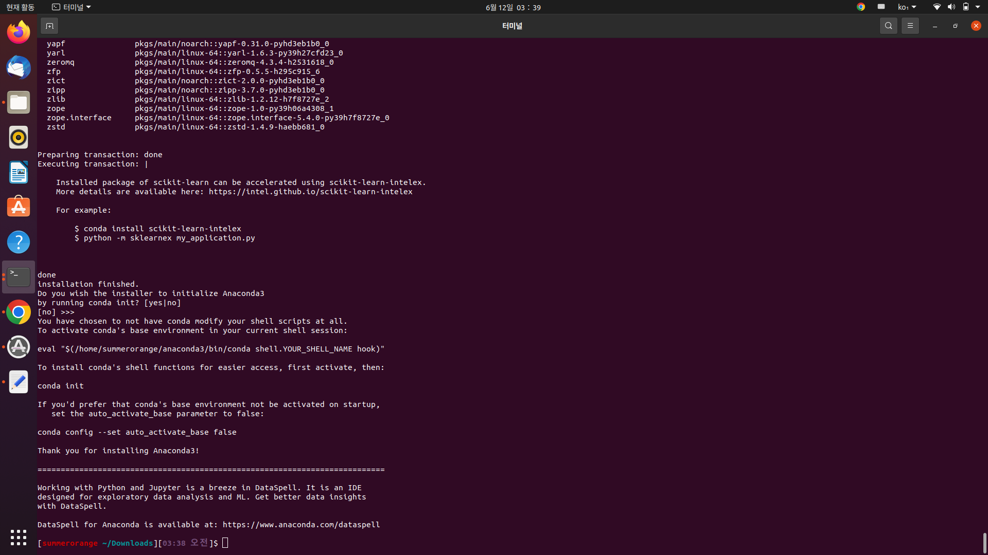Open a new terminal tab
The height and width of the screenshot is (555, 988).
click(49, 26)
